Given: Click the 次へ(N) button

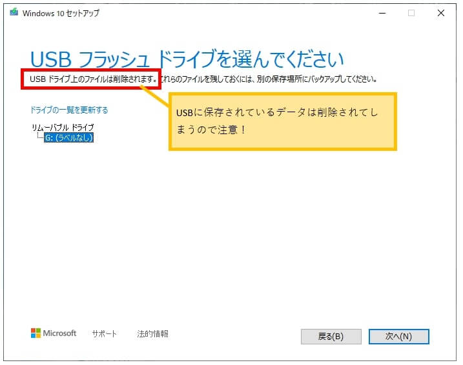Looking at the screenshot, I should (398, 337).
